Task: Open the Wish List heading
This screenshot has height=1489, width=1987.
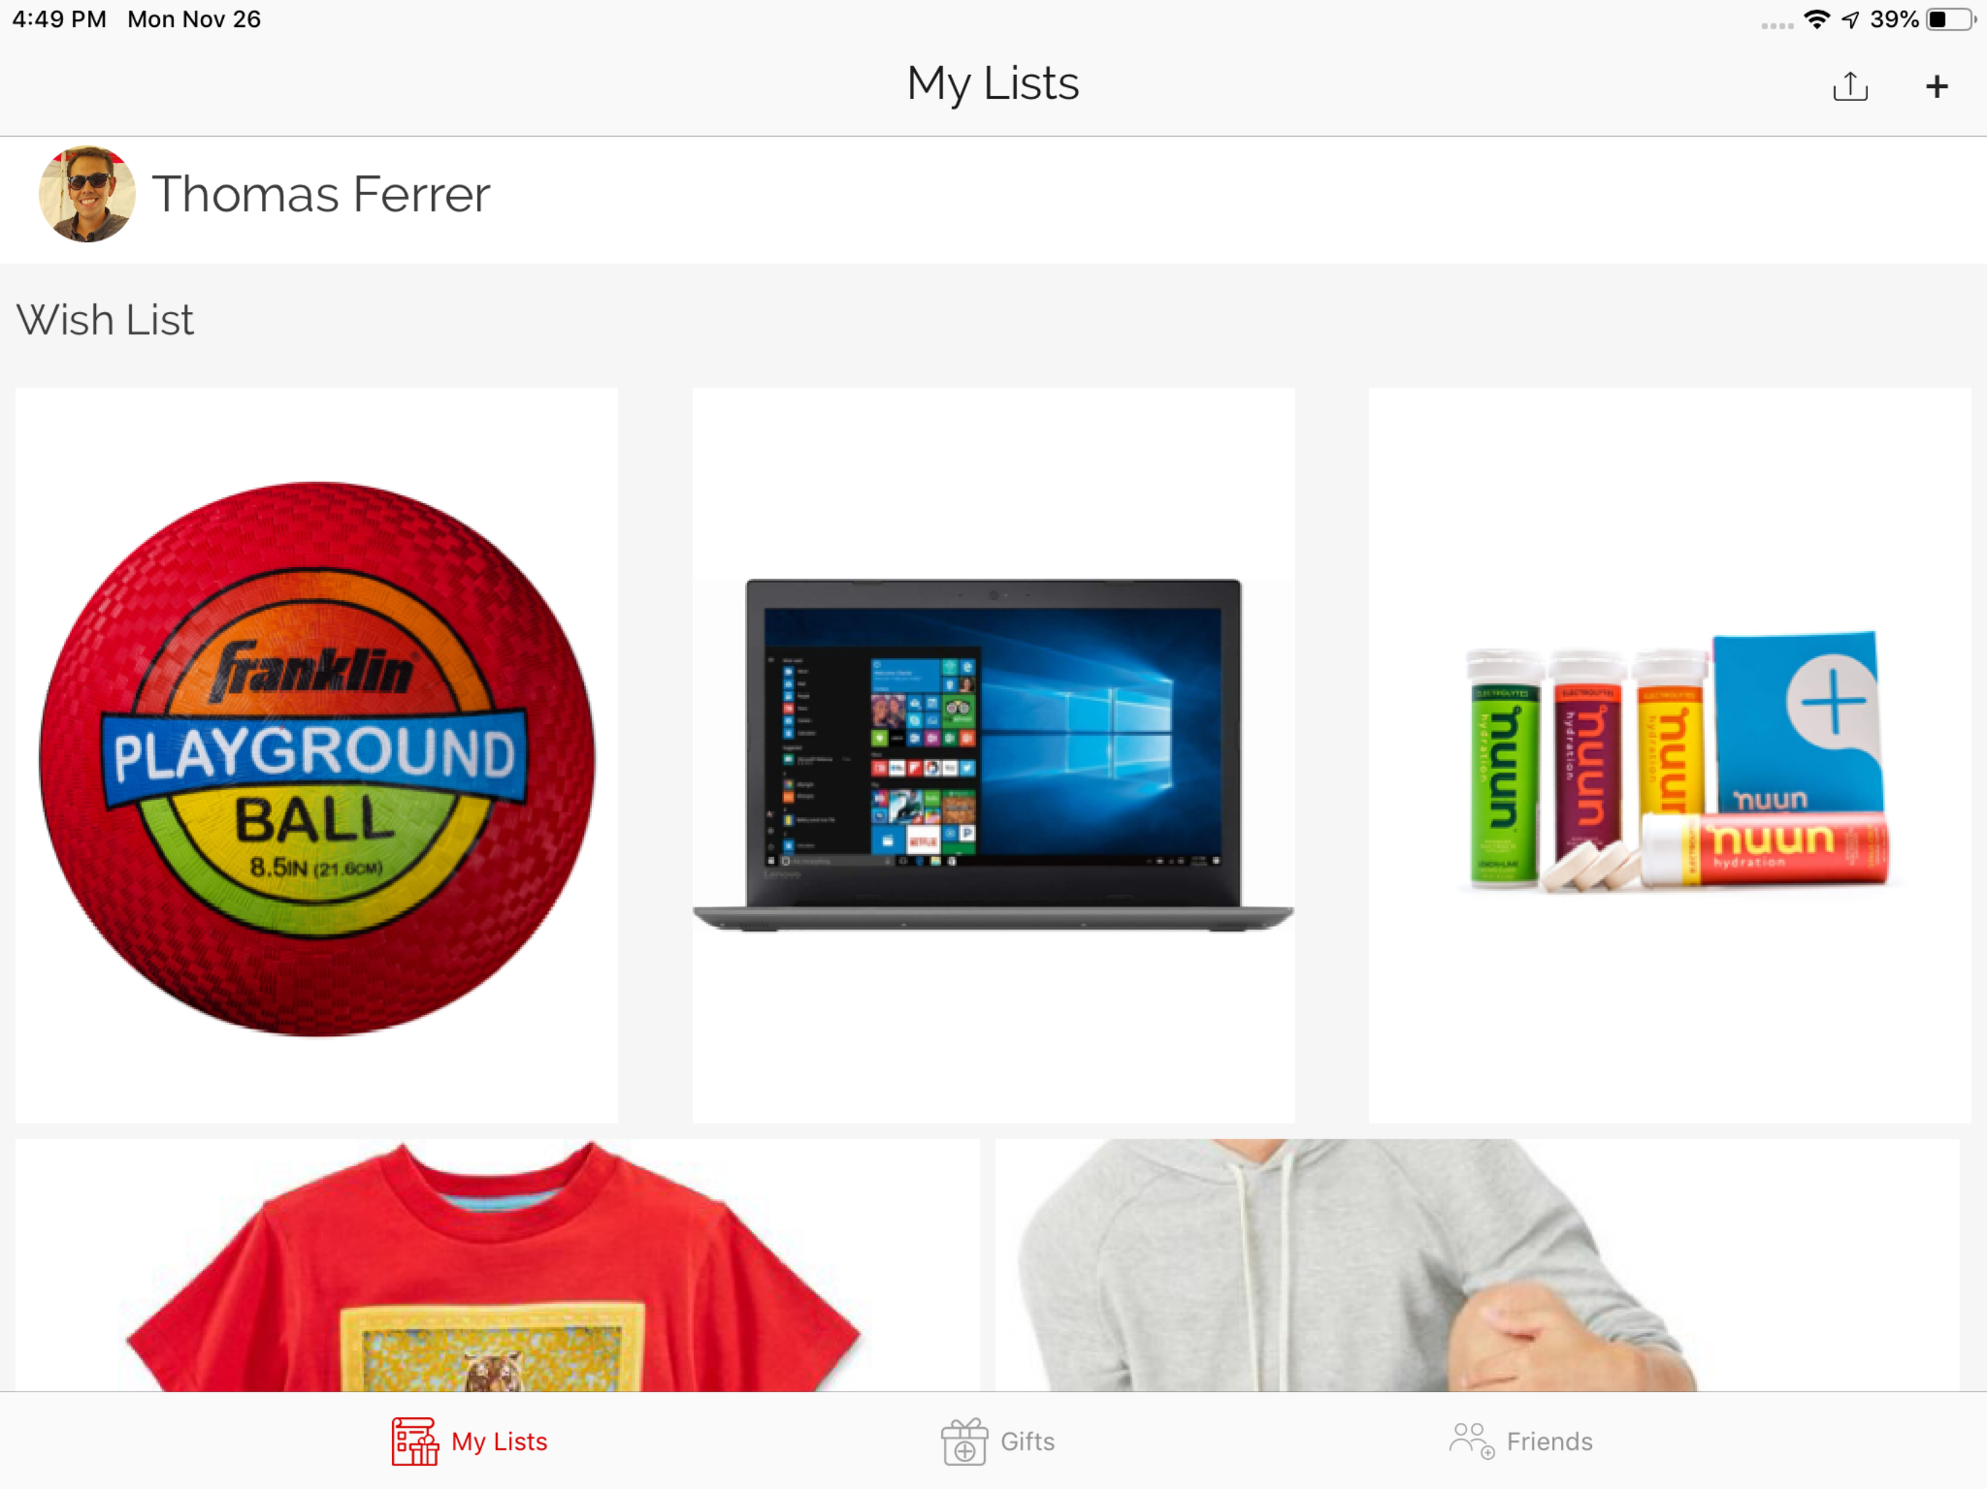Action: 105,320
